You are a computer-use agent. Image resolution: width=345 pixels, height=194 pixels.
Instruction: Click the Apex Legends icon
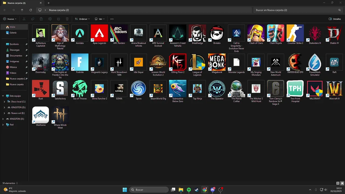(99, 33)
